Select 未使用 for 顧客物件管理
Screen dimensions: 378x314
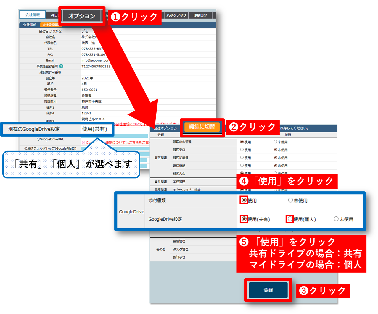(x=275, y=142)
